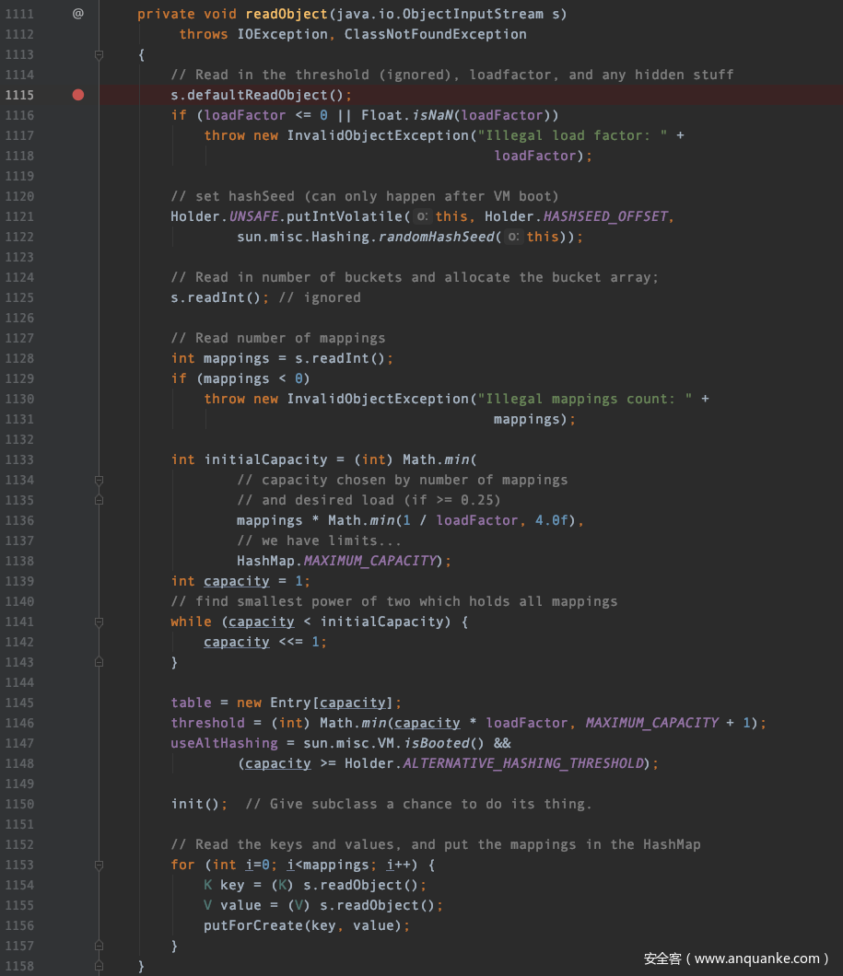843x976 pixels.
Task: Select the underlined capacity variable on line 1139
Action: coord(236,581)
